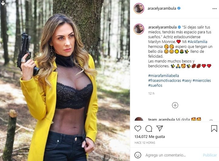Open the #frasesmotivadoras hashtag
219x161 pixels.
pyautogui.click(x=164, y=81)
